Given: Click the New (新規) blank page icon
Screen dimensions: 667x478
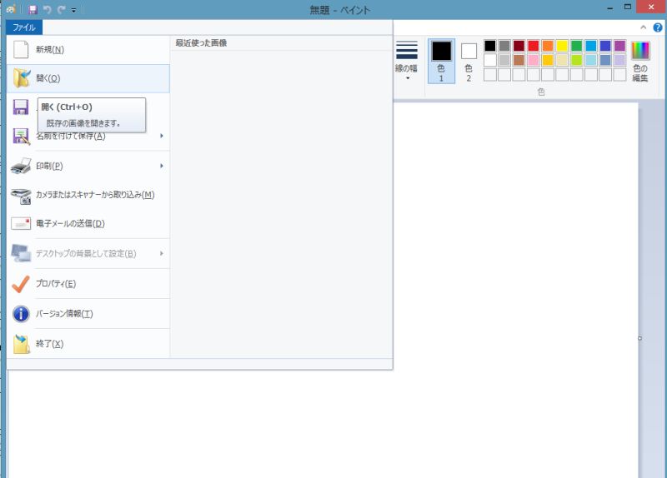Looking at the screenshot, I should coord(21,49).
